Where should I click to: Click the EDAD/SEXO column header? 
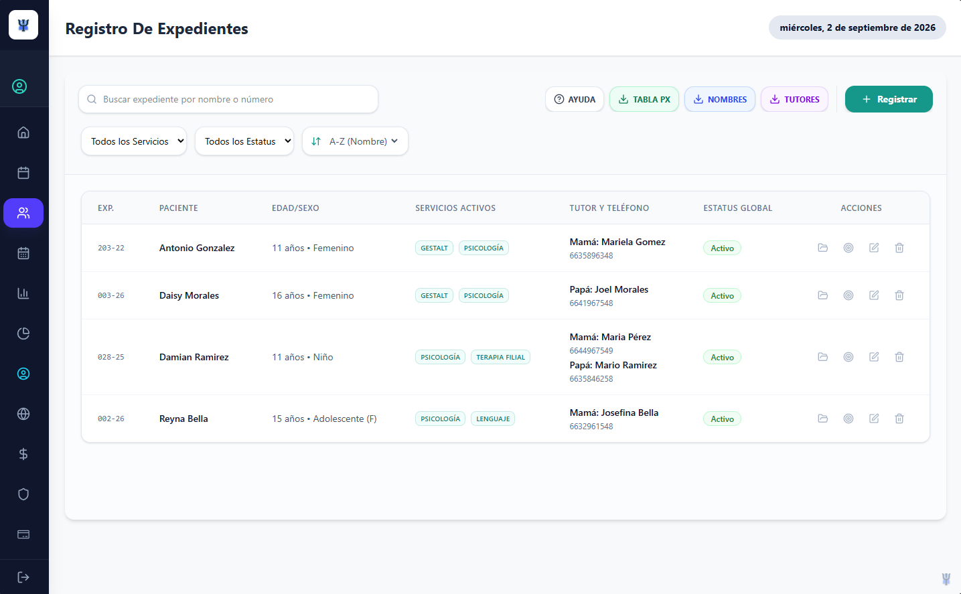point(295,208)
